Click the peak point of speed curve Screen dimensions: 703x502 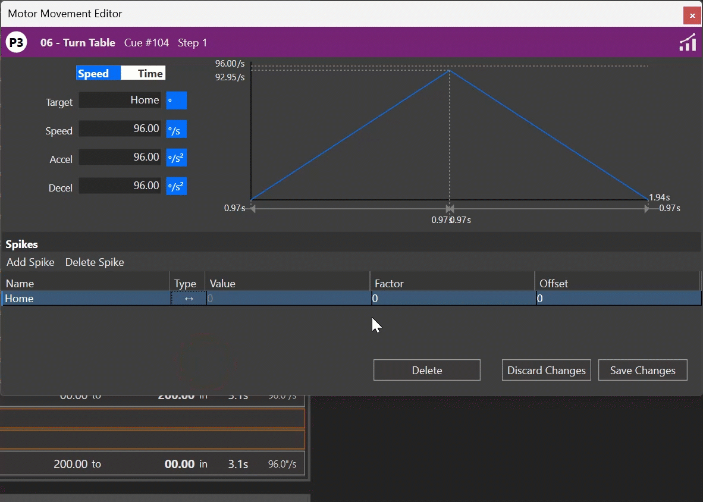coord(450,70)
